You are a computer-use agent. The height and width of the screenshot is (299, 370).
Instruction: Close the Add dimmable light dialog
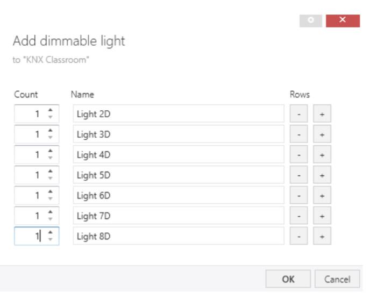(x=343, y=20)
